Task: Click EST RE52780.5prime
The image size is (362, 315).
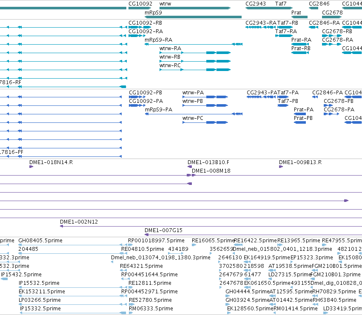Action: click(150, 300)
